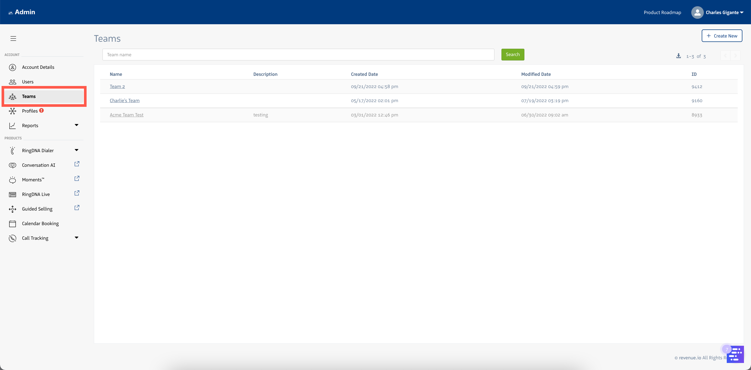
Task: Go to Account Details
Action: 38,67
